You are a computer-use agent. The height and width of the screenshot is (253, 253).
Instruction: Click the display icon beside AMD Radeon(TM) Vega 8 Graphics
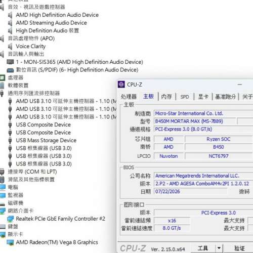[x=10, y=242]
